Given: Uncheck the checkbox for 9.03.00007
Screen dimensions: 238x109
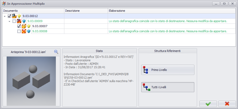Looking at the screenshot, I should click(19, 26).
